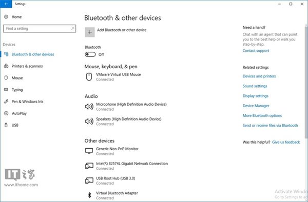The width and height of the screenshot is (308, 202).
Task: Turn on the Bluetooth toggle switch
Action: click(90, 54)
